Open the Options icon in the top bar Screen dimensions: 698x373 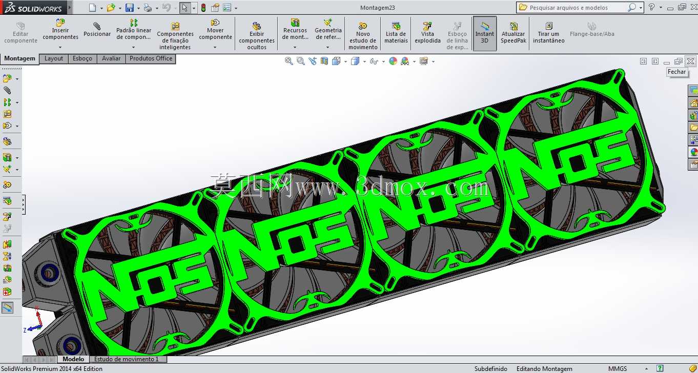[227, 8]
